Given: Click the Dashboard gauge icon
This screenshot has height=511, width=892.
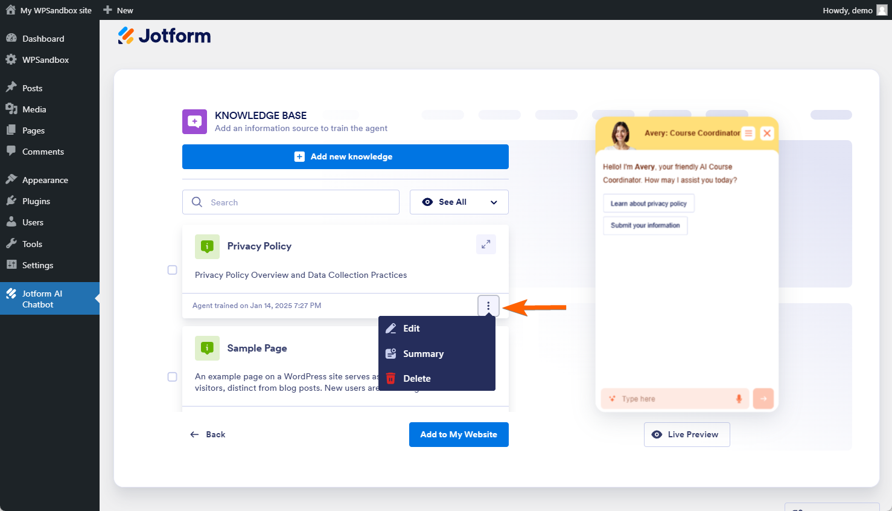Looking at the screenshot, I should click(11, 38).
